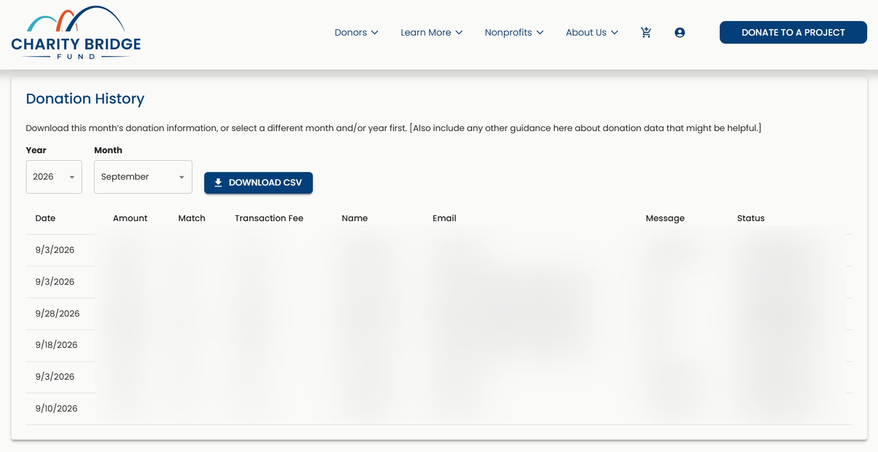Select the 9/10/2026 donation row date

pyautogui.click(x=56, y=408)
